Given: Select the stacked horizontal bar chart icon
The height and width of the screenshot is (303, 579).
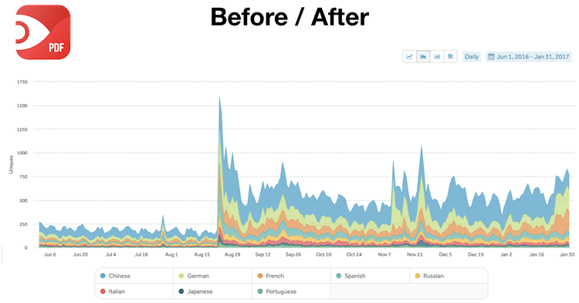Looking at the screenshot, I should [x=451, y=56].
